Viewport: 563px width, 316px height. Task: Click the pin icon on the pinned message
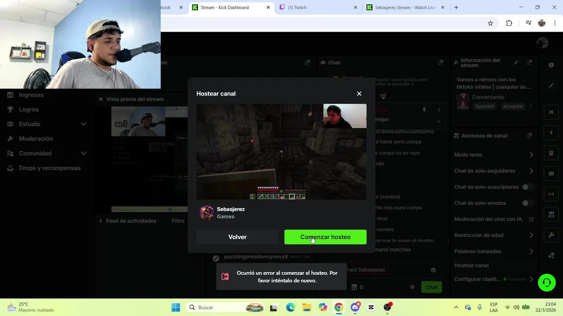click(x=424, y=110)
